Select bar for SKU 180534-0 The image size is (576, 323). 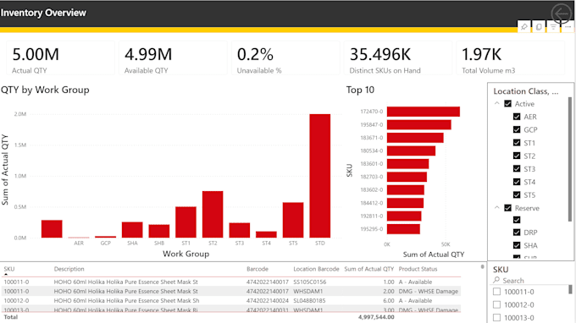click(x=411, y=151)
